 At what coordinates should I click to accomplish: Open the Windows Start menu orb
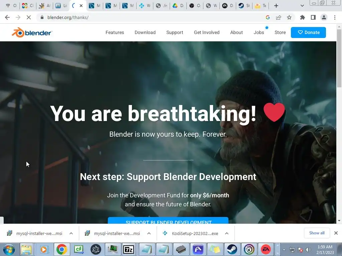[x=9, y=249]
